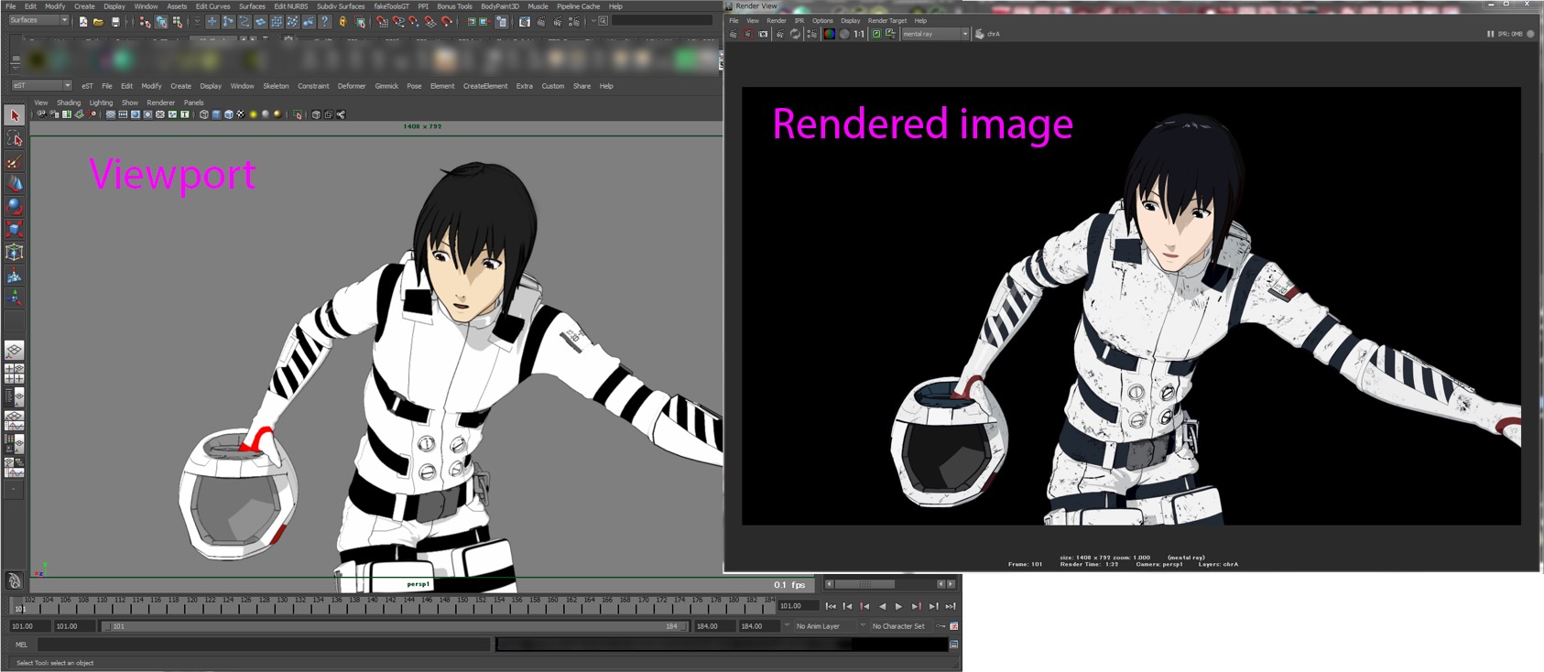1544x672 pixels.
Task: Activate the Lasso select tool
Action: tap(15, 138)
